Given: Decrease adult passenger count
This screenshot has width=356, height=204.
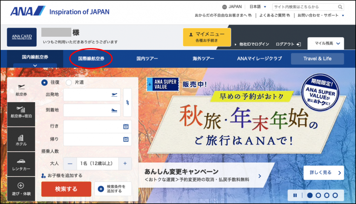Looking at the screenshot, I should (70, 163).
